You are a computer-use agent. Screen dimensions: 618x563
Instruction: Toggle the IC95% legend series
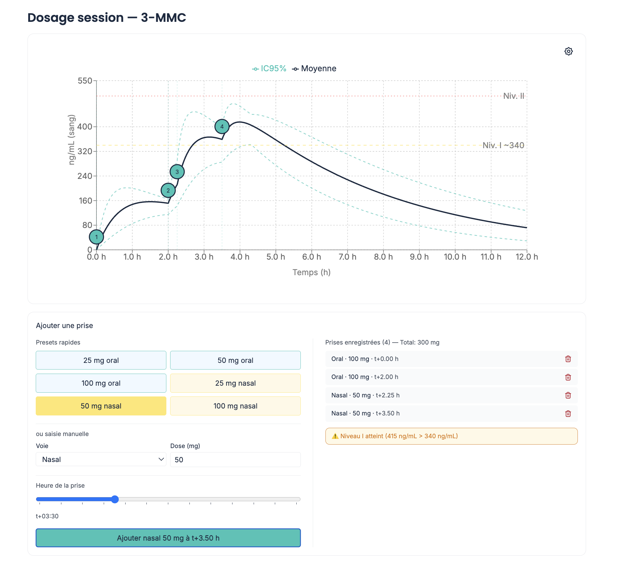(x=269, y=69)
